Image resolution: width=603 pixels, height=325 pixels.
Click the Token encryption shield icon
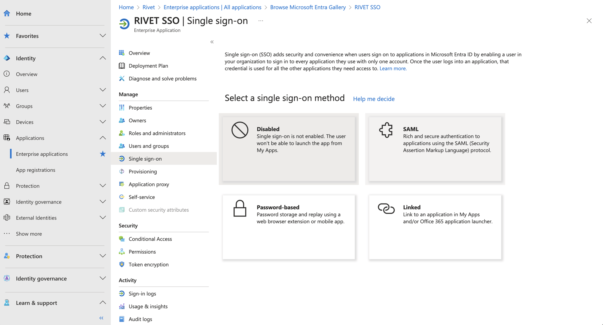click(x=122, y=265)
